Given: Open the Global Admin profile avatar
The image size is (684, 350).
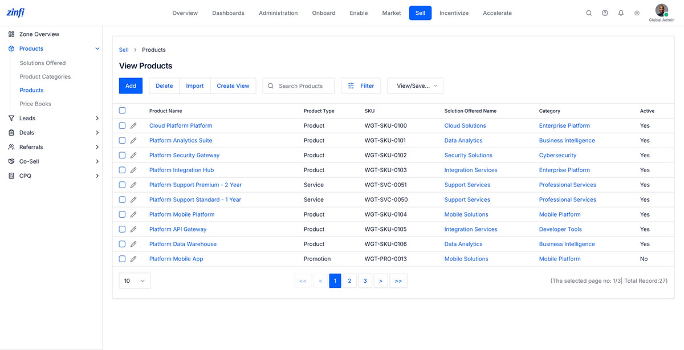Looking at the screenshot, I should 661,10.
